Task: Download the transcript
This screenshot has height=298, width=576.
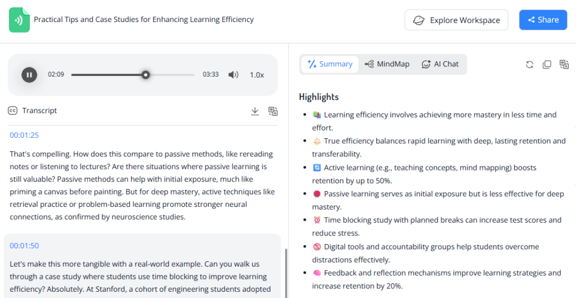Action: (x=255, y=111)
